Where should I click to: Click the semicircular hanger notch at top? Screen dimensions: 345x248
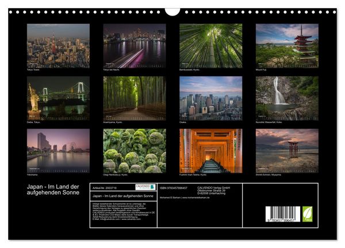pos(172,12)
